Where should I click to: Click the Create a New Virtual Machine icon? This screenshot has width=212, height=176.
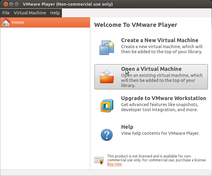pos(107,48)
